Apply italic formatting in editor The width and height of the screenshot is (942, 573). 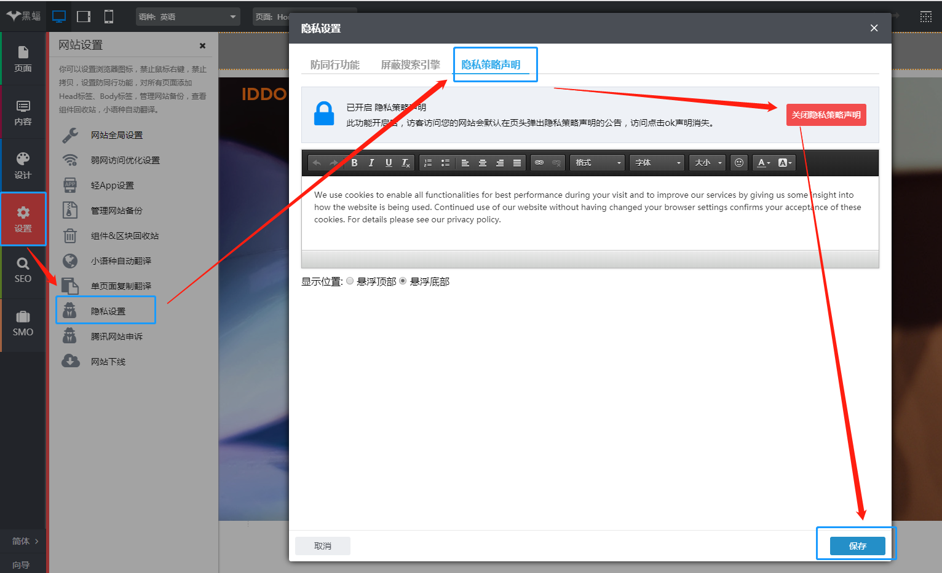(x=371, y=163)
